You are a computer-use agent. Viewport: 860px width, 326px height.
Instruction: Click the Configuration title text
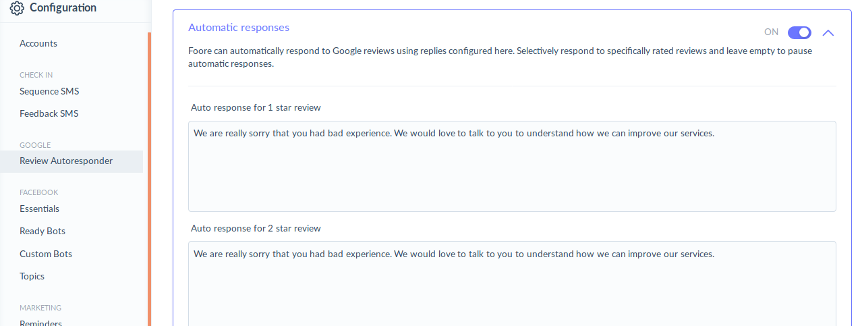(x=63, y=8)
